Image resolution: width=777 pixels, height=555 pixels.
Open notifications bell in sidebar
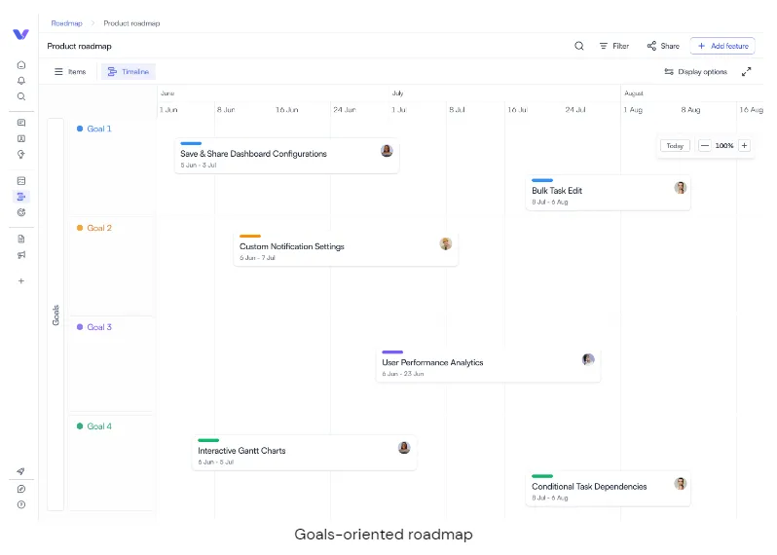21,81
